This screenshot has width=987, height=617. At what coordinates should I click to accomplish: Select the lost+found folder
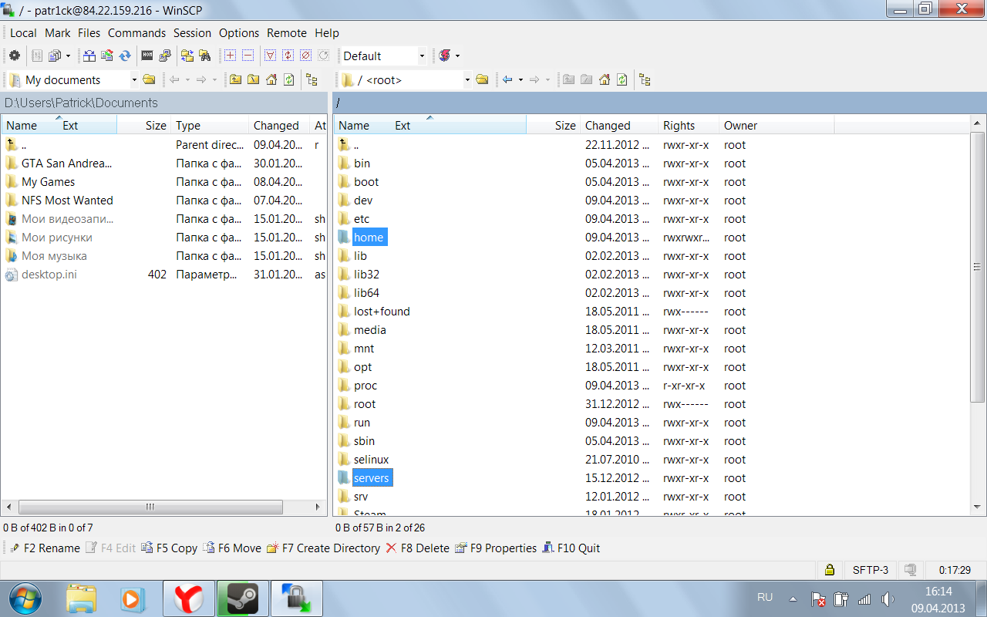point(382,312)
